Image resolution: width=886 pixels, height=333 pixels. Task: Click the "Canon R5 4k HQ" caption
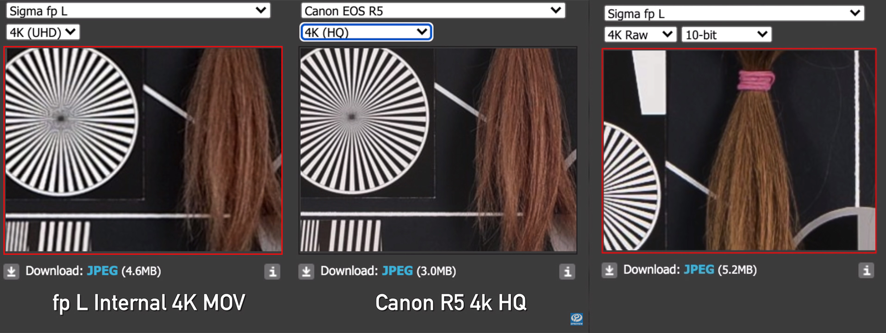pyautogui.click(x=451, y=303)
